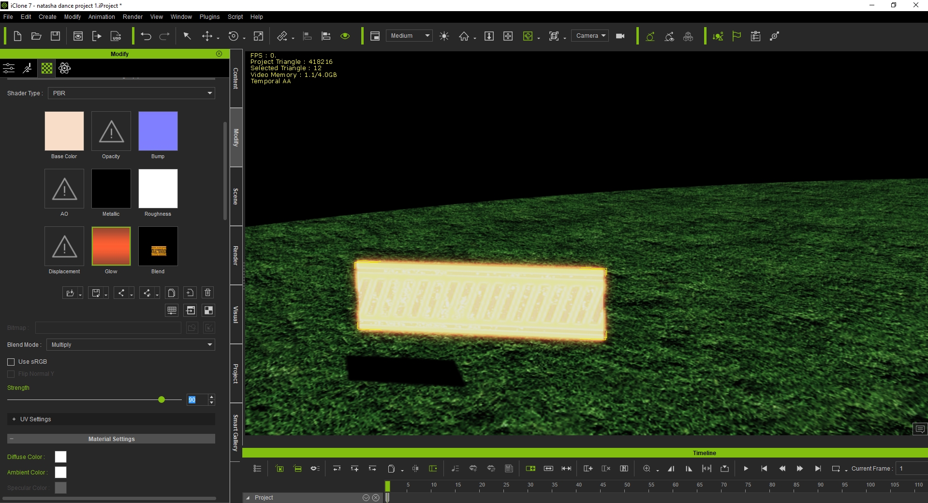This screenshot has height=503, width=928.
Task: Open the Animation menu
Action: point(102,17)
